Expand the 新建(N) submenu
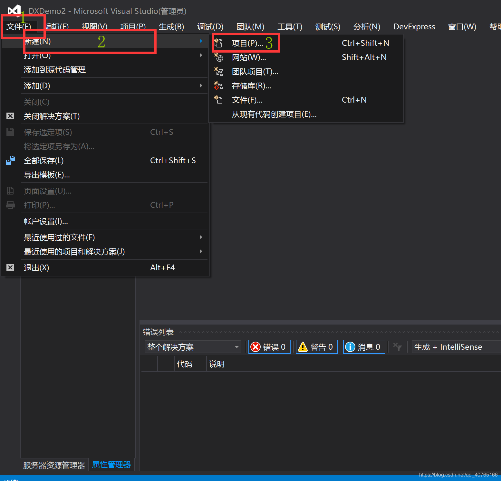The width and height of the screenshot is (501, 481). point(105,41)
